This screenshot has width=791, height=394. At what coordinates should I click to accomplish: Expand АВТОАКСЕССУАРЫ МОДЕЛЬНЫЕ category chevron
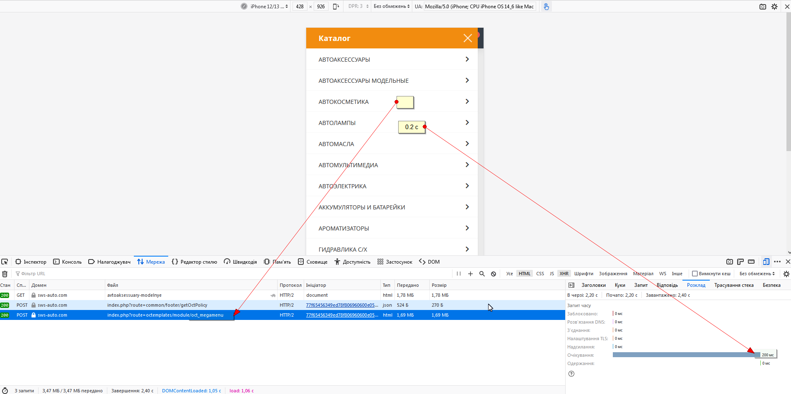[x=467, y=80]
